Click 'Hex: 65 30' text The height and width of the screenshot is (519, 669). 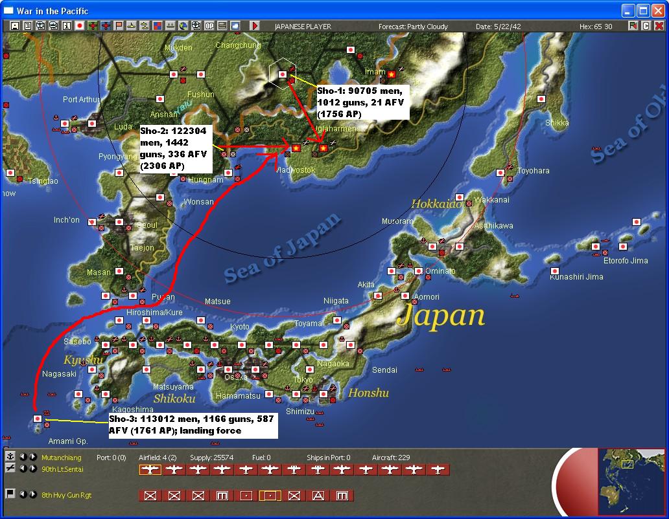pos(596,27)
